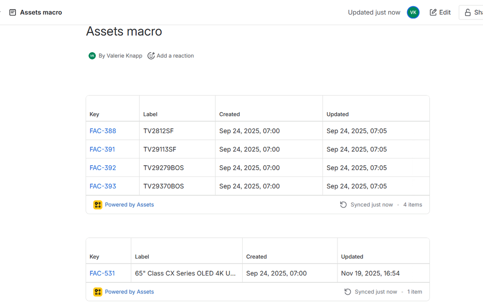Click the Created date in FAC-531 row
The width and height of the screenshot is (483, 306).
(276, 273)
